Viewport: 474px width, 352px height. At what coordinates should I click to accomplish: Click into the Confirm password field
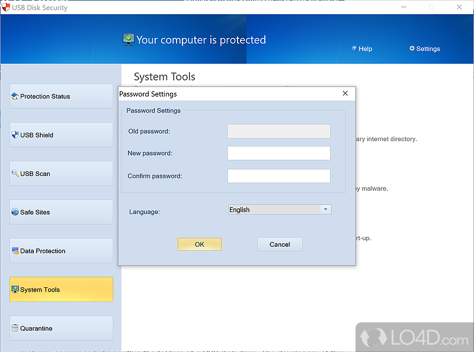pyautogui.click(x=278, y=176)
